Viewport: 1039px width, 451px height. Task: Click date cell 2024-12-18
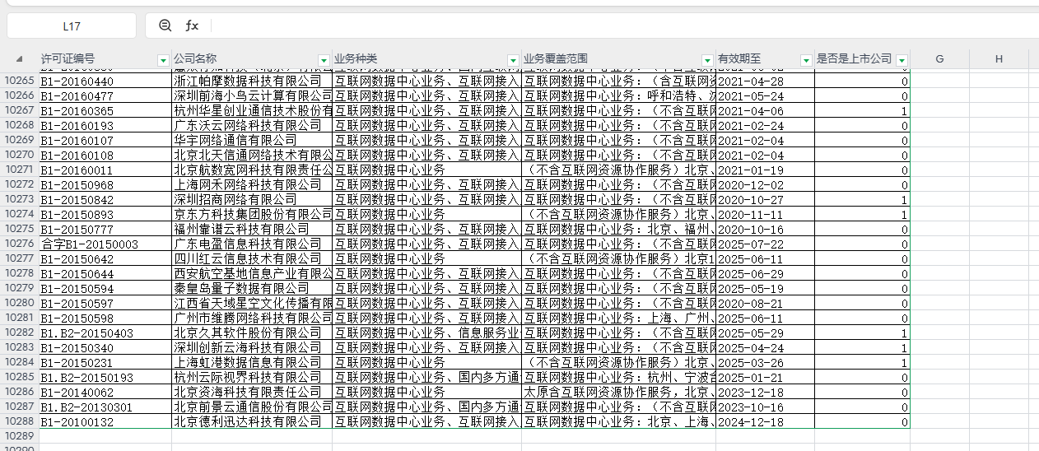(765, 422)
